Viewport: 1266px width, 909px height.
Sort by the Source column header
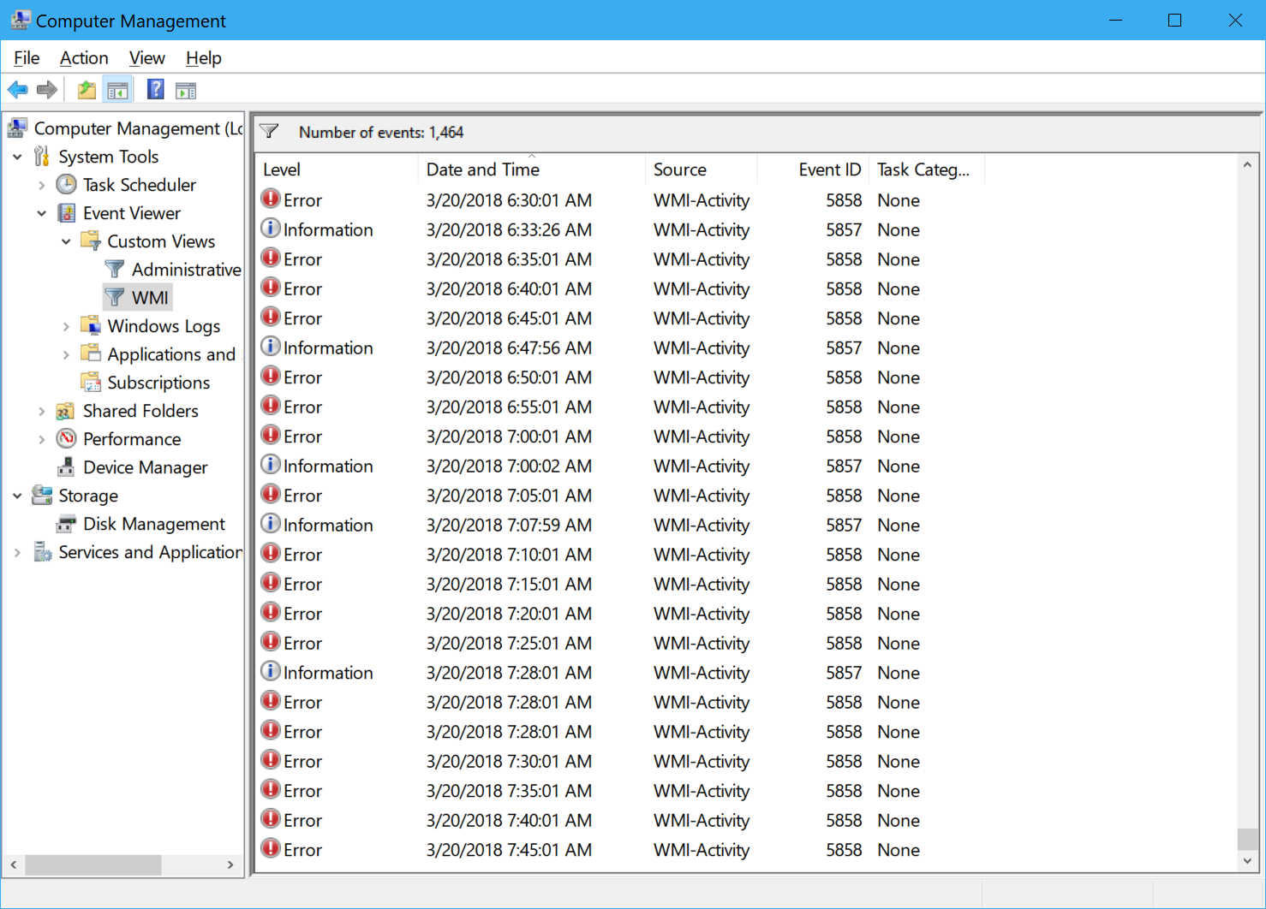[701, 169]
